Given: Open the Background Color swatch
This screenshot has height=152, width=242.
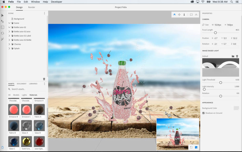Looking at the screenshot, I should point(236,108).
